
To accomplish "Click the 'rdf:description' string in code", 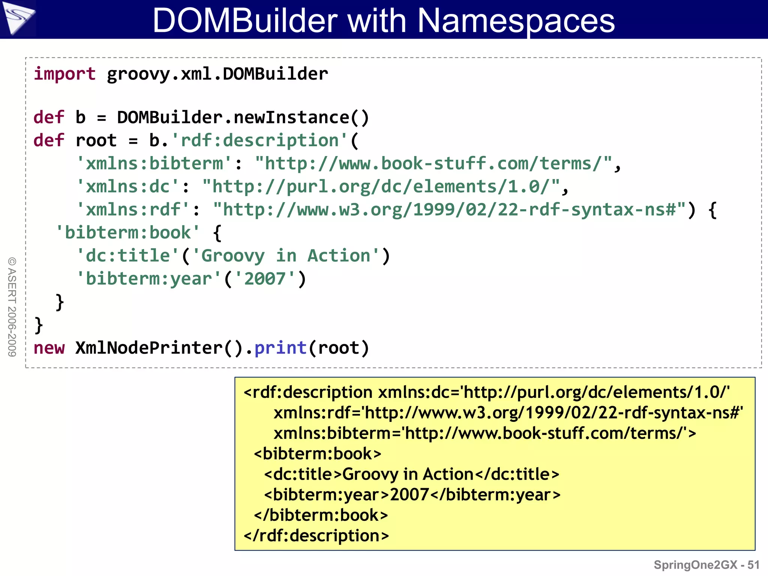I will click(x=259, y=141).
